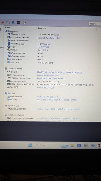The image size is (101, 181).
Task: Open the Lenovo (05/31/2021) BIOS link
Action: click(x=46, y=88)
